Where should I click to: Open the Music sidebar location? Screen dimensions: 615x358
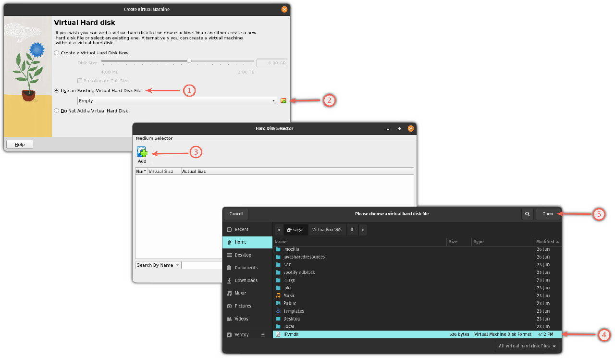coord(240,293)
